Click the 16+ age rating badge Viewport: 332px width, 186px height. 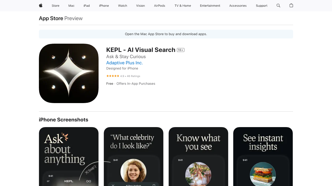(181, 50)
